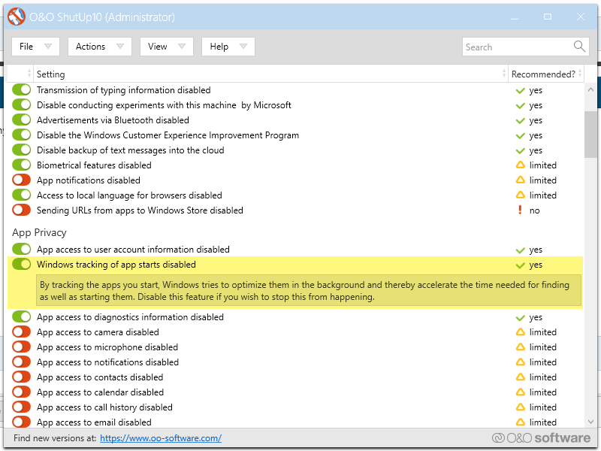601x451 pixels.
Task: Enable App access to microphone disabled
Action: pyautogui.click(x=22, y=347)
